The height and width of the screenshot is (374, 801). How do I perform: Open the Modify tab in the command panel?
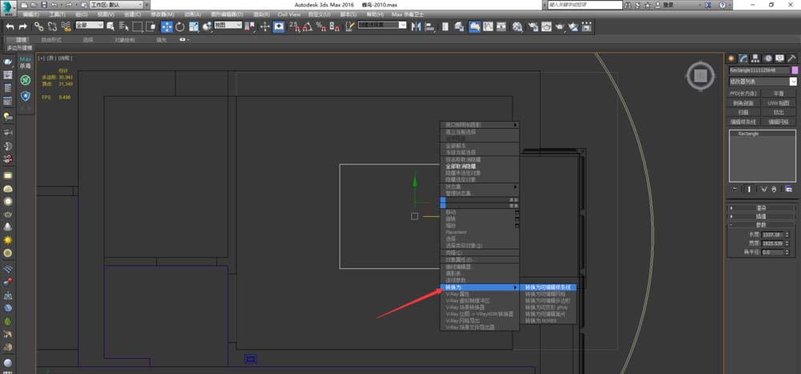click(743, 58)
